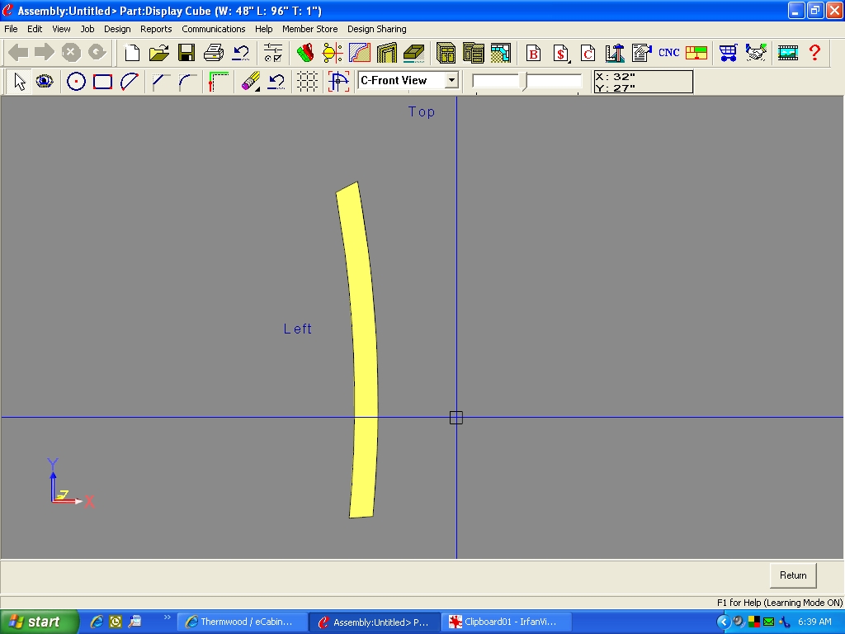Open the single cabinet editor icon
This screenshot has height=634, width=845.
point(446,53)
